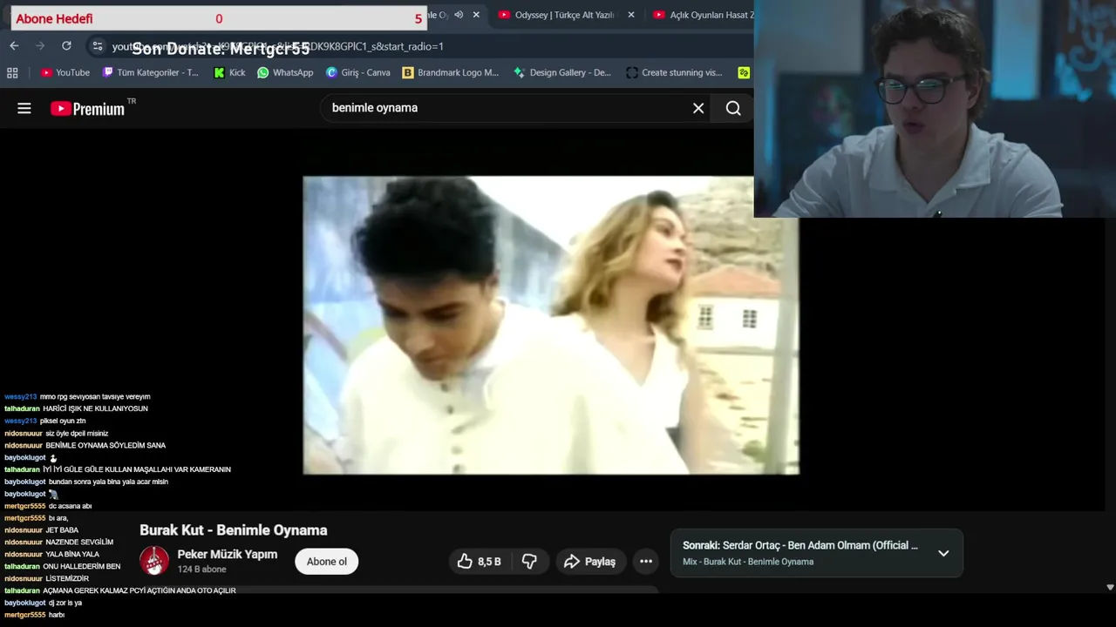This screenshot has width=1116, height=627.
Task: Close the currently playing tab
Action: coord(476,15)
